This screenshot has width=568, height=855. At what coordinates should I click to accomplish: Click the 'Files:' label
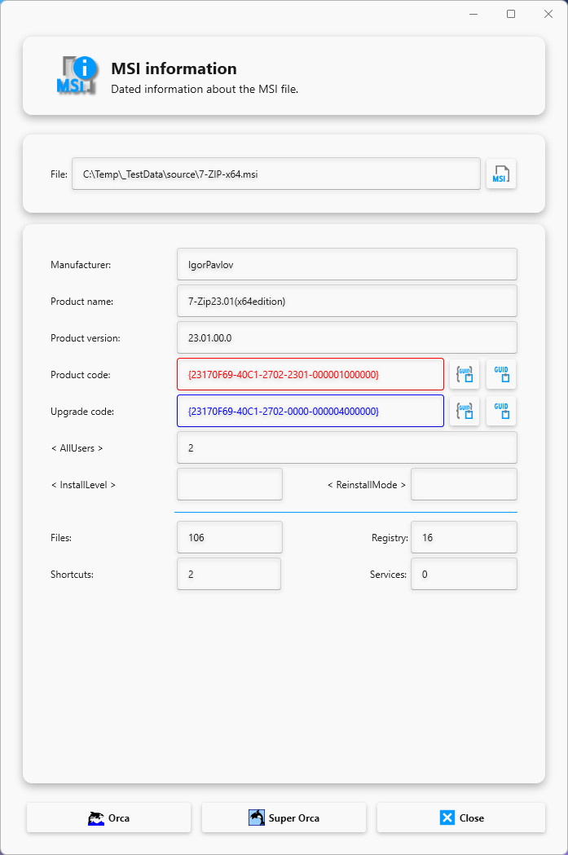point(61,538)
